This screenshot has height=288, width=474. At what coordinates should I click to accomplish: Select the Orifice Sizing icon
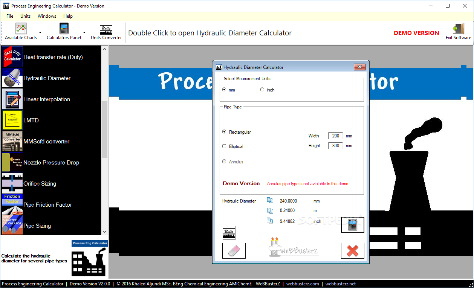(12, 183)
